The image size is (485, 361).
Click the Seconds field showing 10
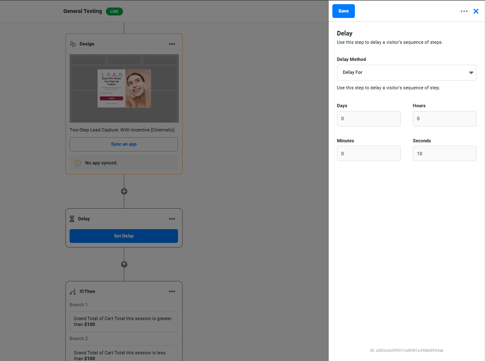point(445,154)
